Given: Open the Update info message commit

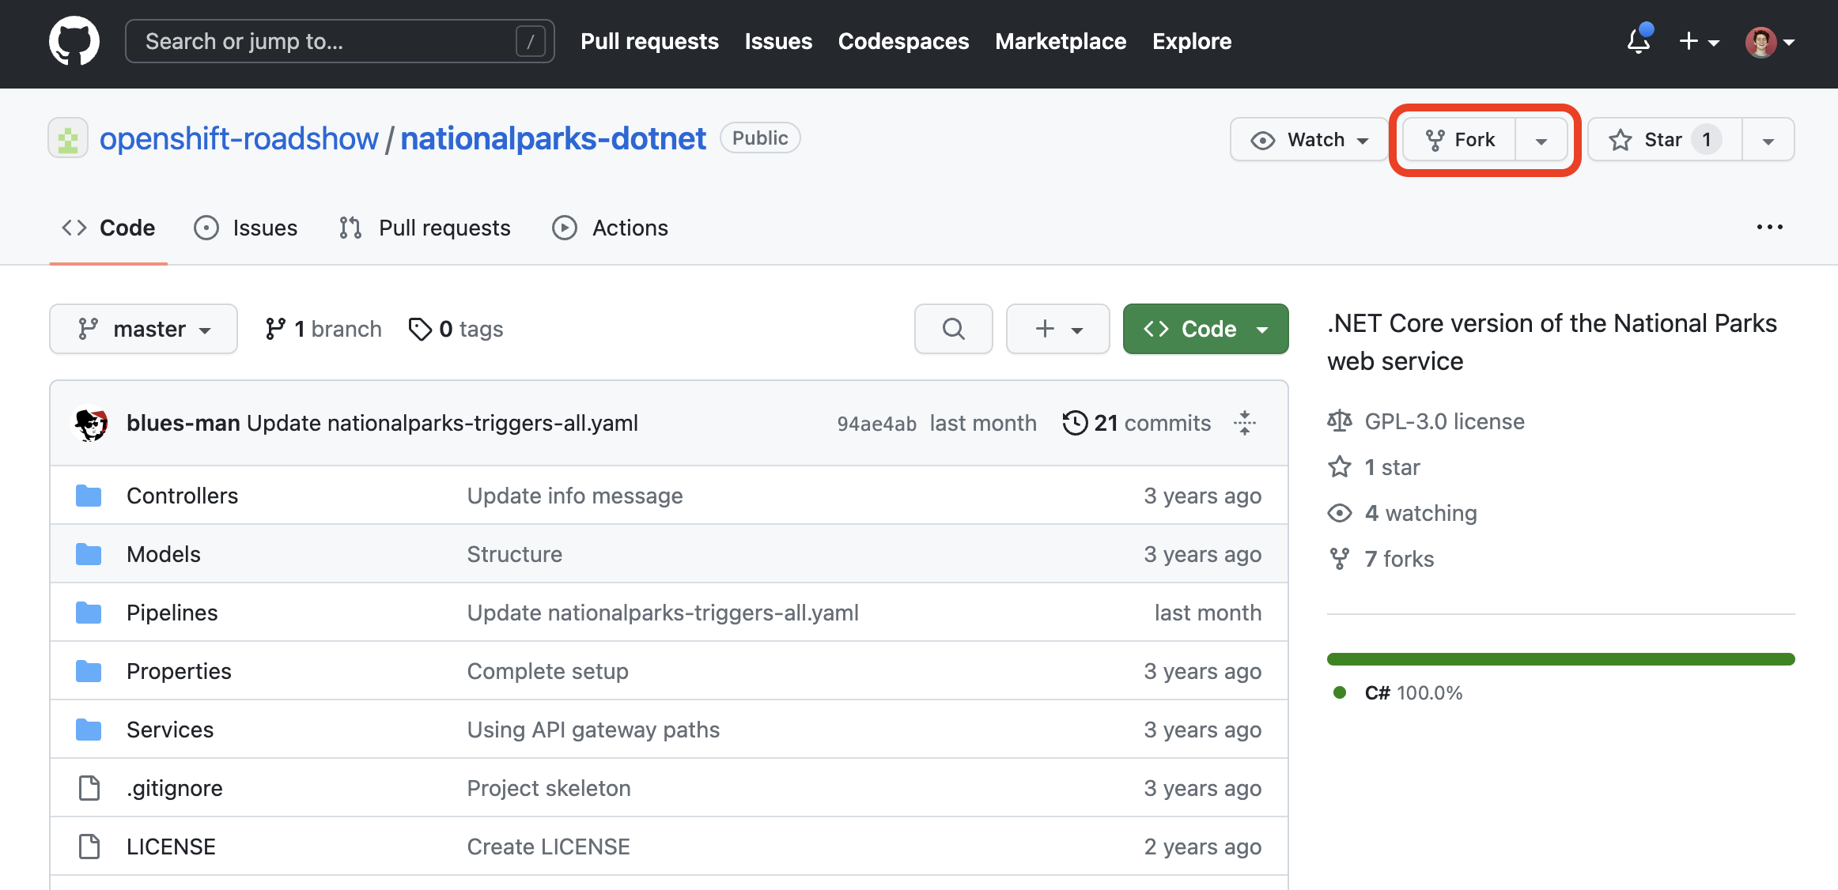Looking at the screenshot, I should coord(575,496).
